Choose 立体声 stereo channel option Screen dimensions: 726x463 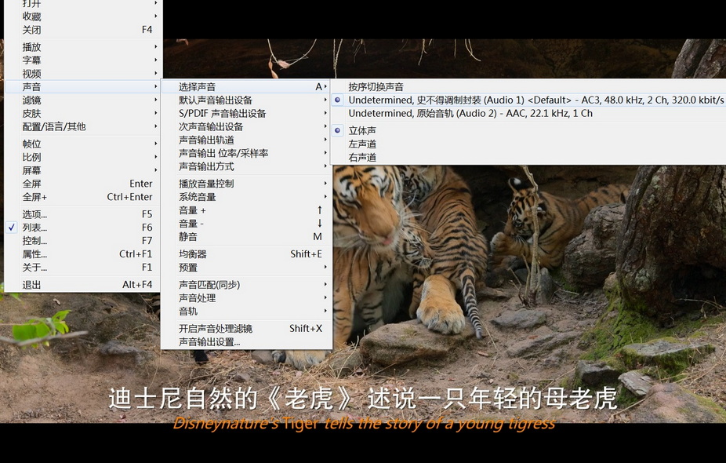(362, 131)
